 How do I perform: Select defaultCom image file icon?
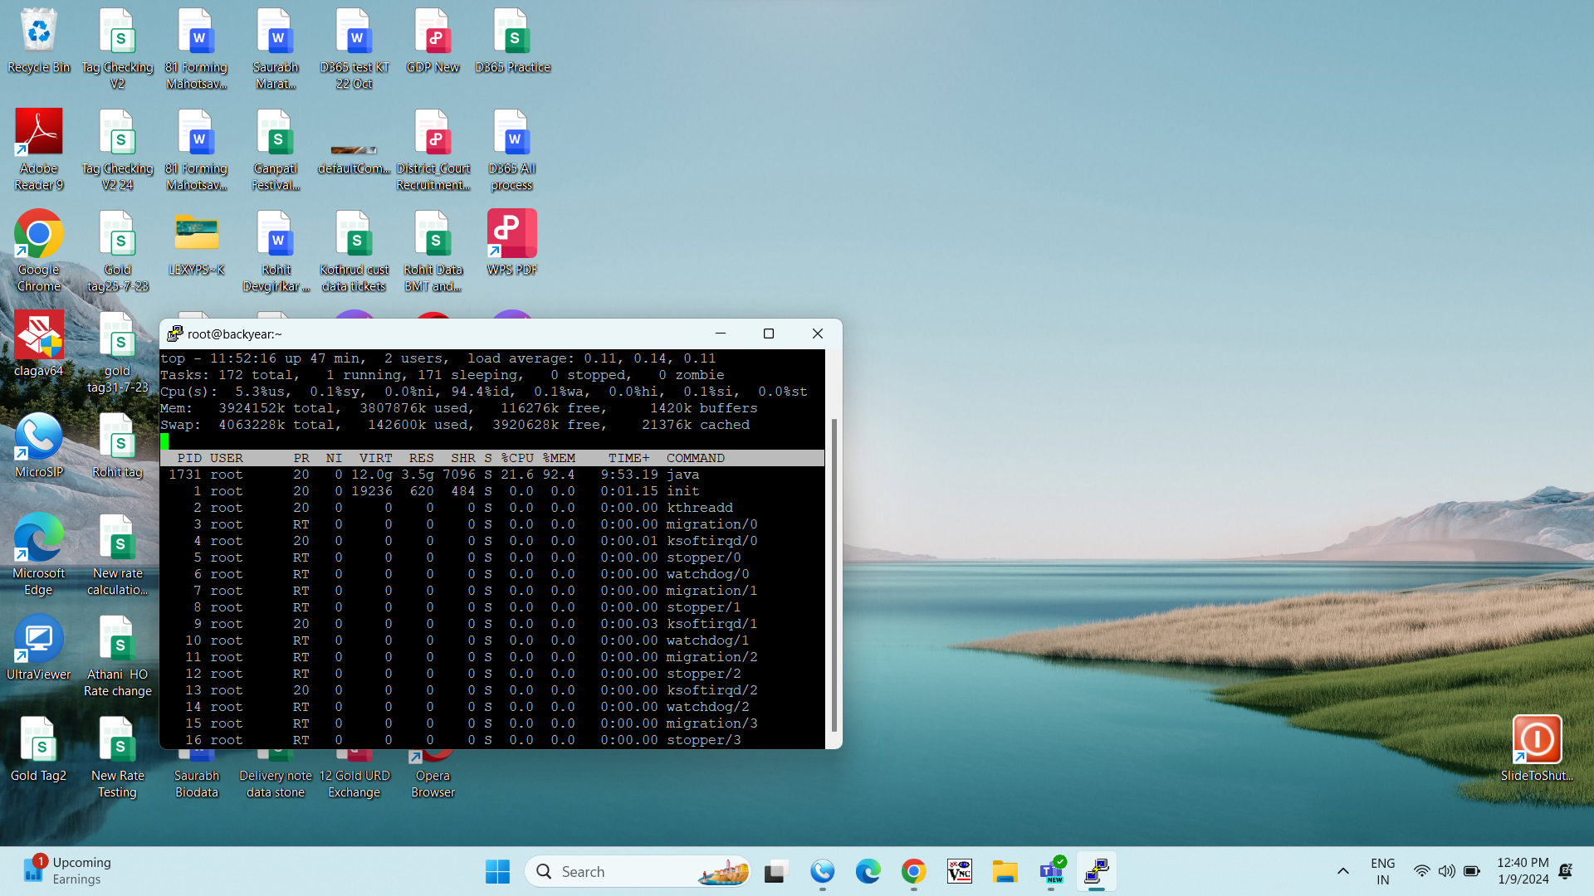pos(354,158)
